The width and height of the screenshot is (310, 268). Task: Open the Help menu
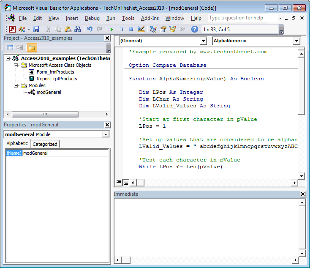(196, 18)
